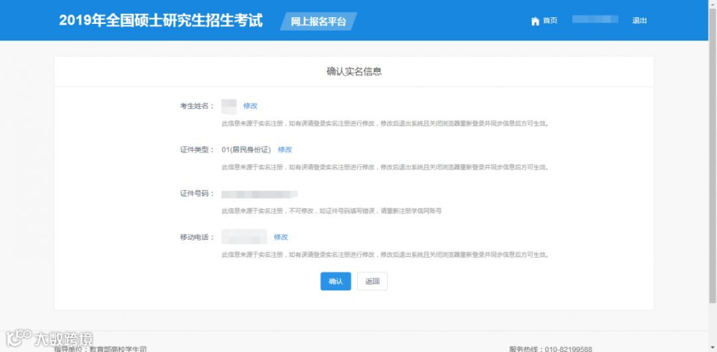Click the 01(居民身份证) value
717x352 pixels.
(x=246, y=149)
